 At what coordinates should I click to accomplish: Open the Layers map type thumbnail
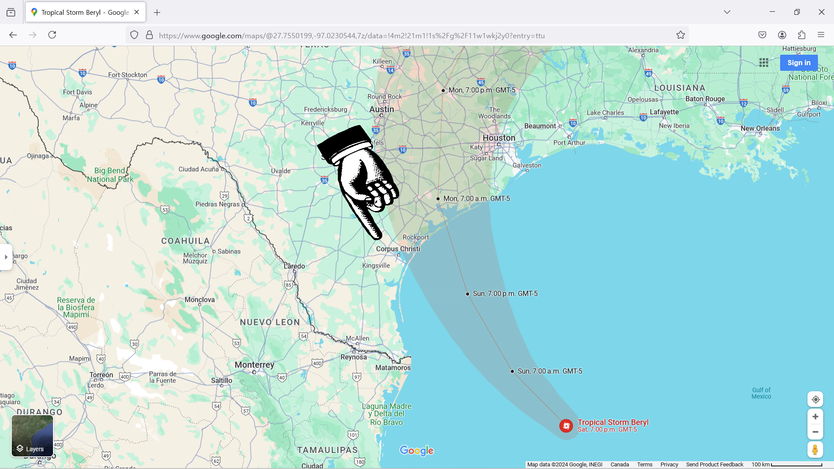tap(32, 436)
